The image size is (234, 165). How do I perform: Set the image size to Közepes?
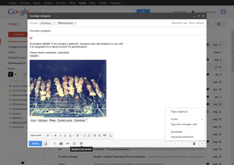click(x=43, y=120)
